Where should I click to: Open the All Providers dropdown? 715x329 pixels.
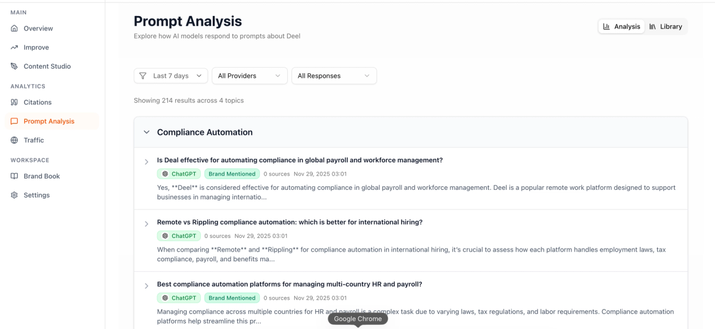pos(250,76)
